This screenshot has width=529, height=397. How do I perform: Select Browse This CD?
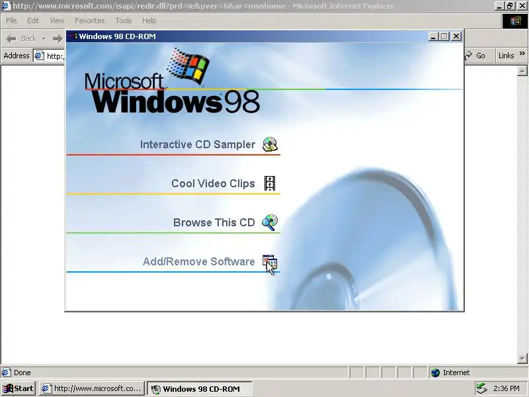pos(214,222)
